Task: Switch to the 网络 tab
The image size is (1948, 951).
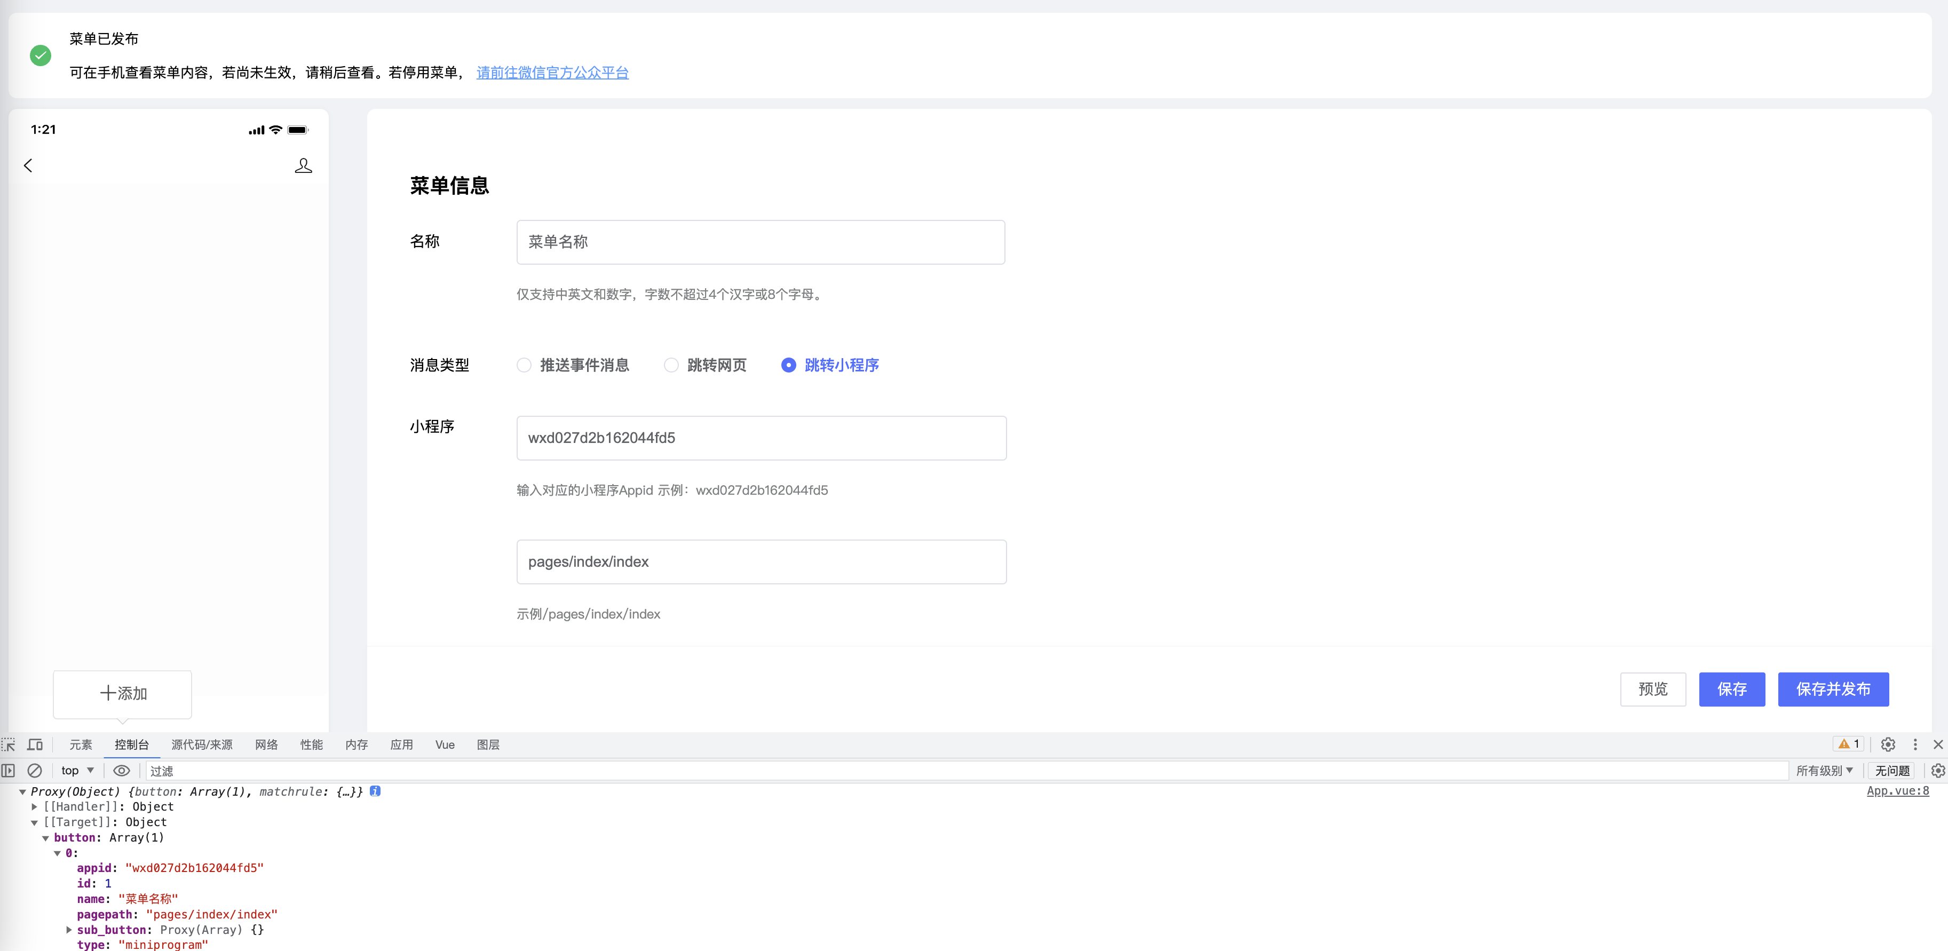Action: click(x=266, y=744)
